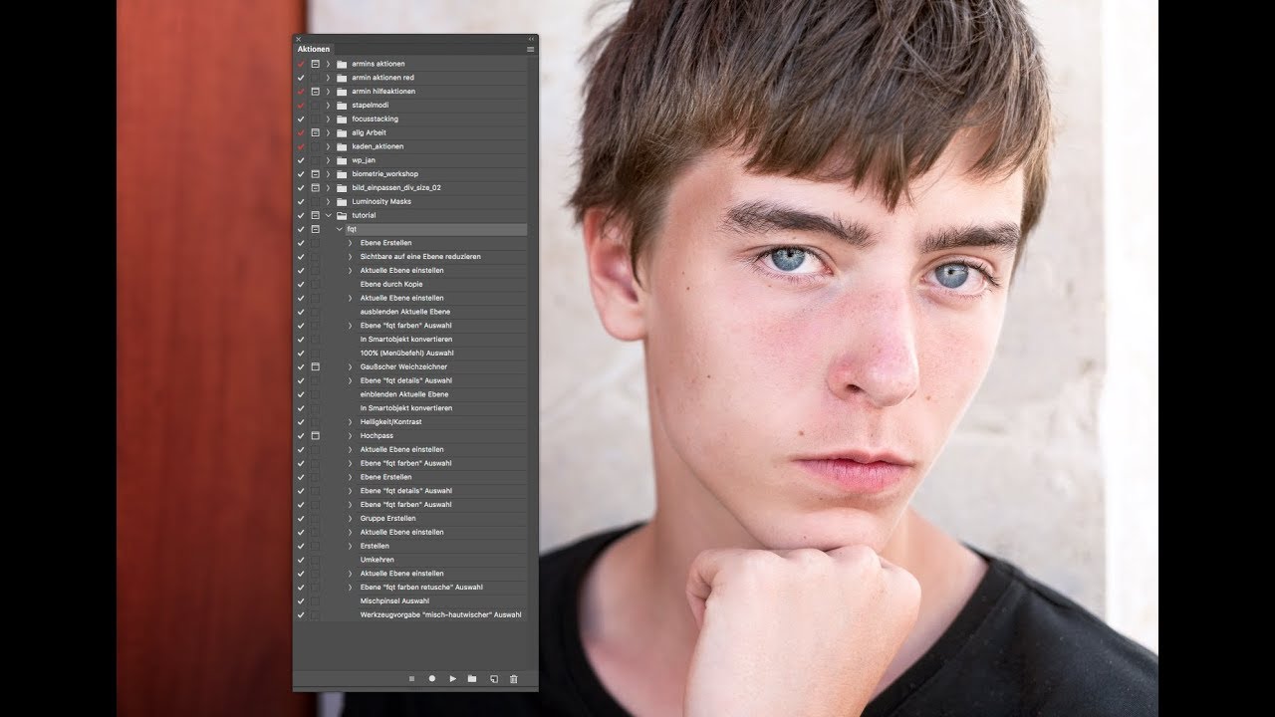Screen dimensions: 1275x717
Task: Click the open folder icon of tutorial
Action: pyautogui.click(x=342, y=215)
